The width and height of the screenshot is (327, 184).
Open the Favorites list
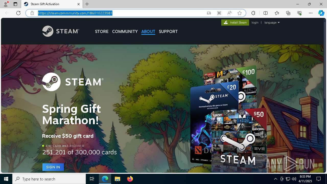point(277,13)
